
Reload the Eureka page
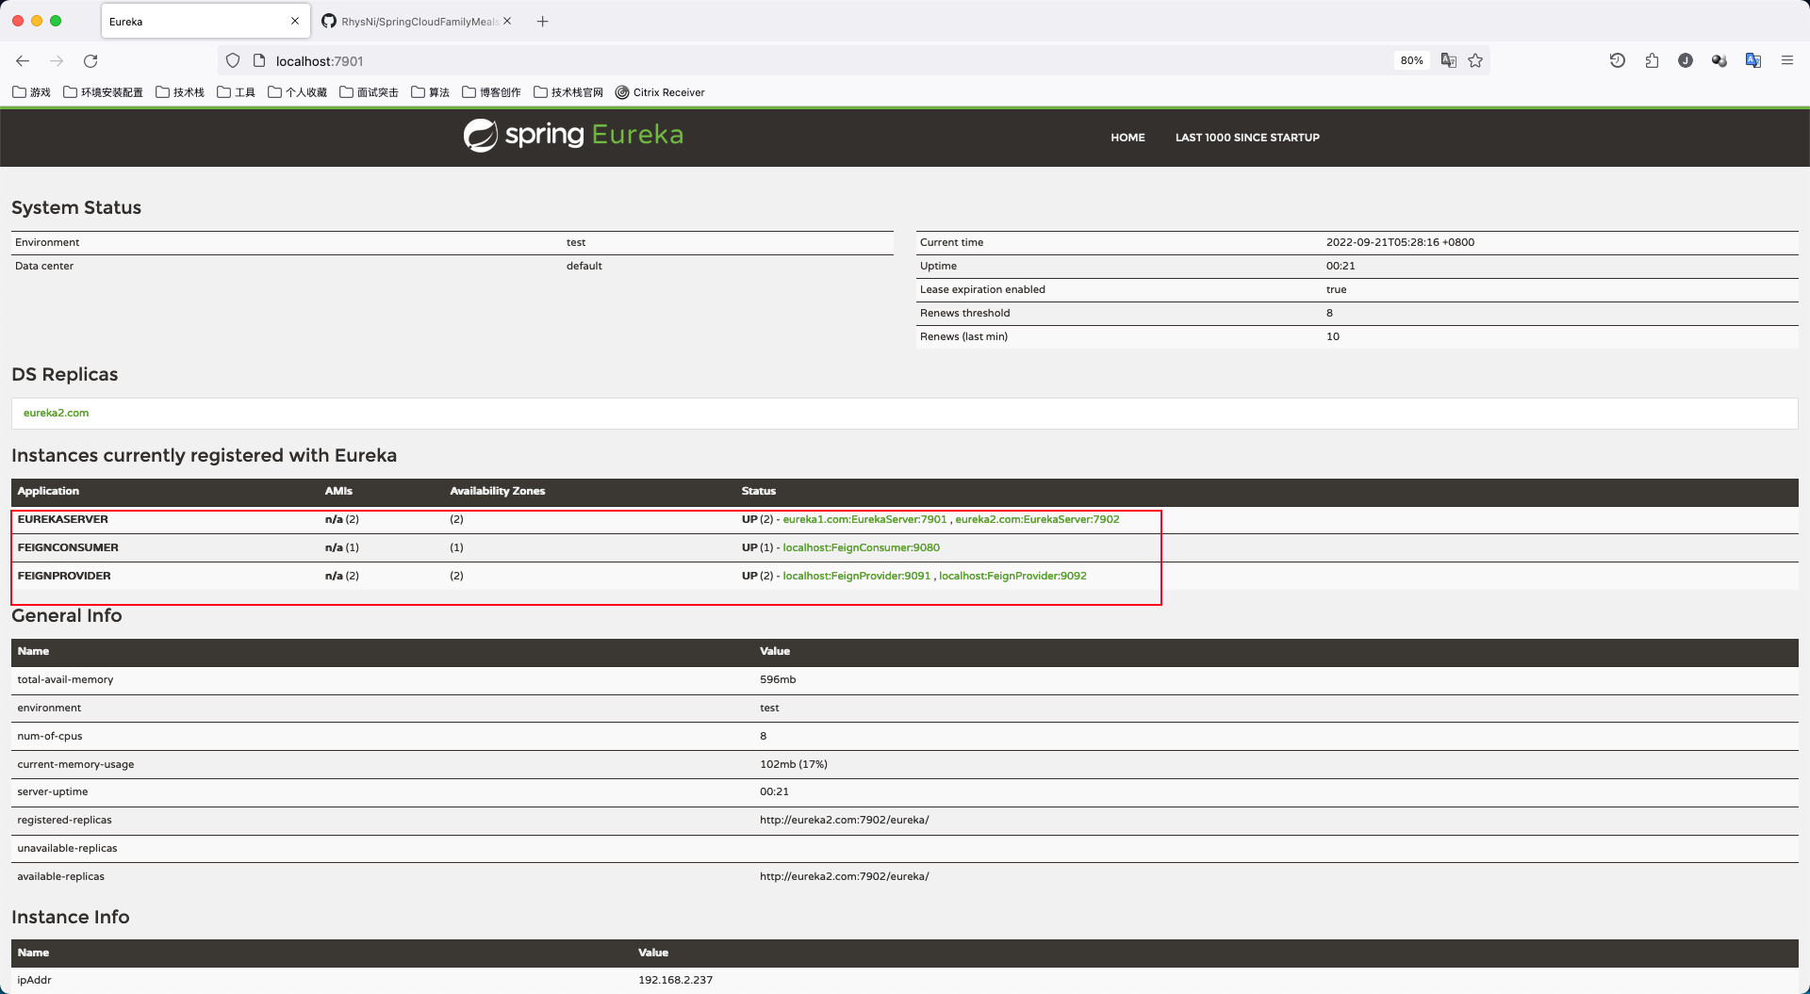point(90,60)
